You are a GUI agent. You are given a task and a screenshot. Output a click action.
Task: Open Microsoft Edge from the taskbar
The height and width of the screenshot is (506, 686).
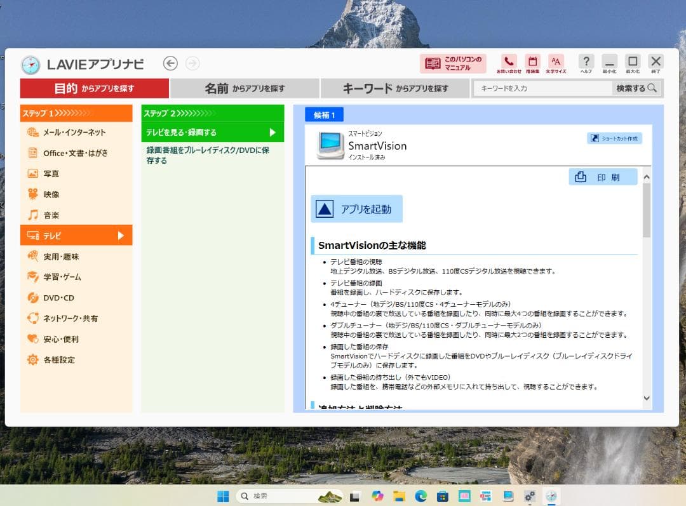click(420, 496)
